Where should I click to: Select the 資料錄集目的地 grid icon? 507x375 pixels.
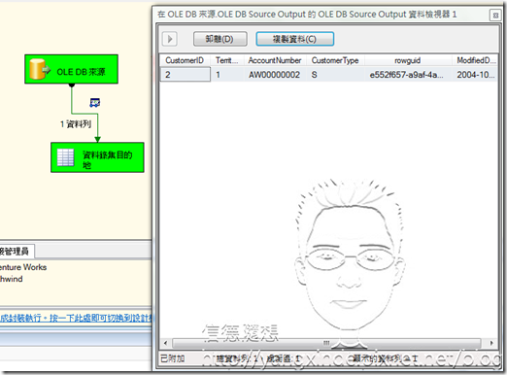(x=66, y=157)
